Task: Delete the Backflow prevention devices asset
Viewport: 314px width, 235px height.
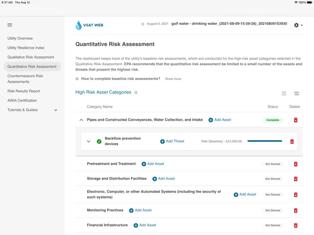Action: [292, 142]
